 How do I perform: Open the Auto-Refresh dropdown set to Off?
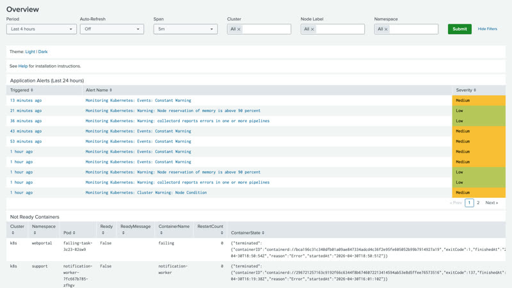coord(111,29)
